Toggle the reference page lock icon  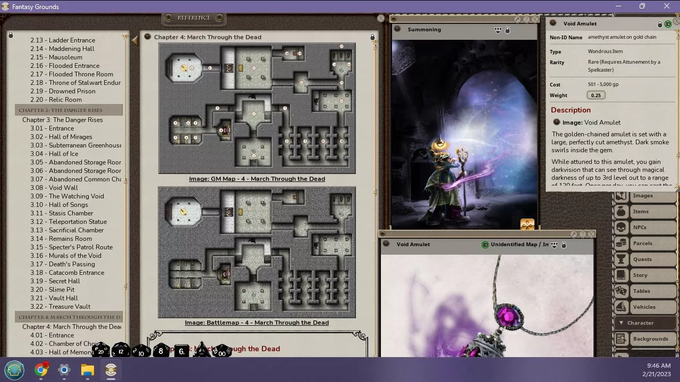372,37
